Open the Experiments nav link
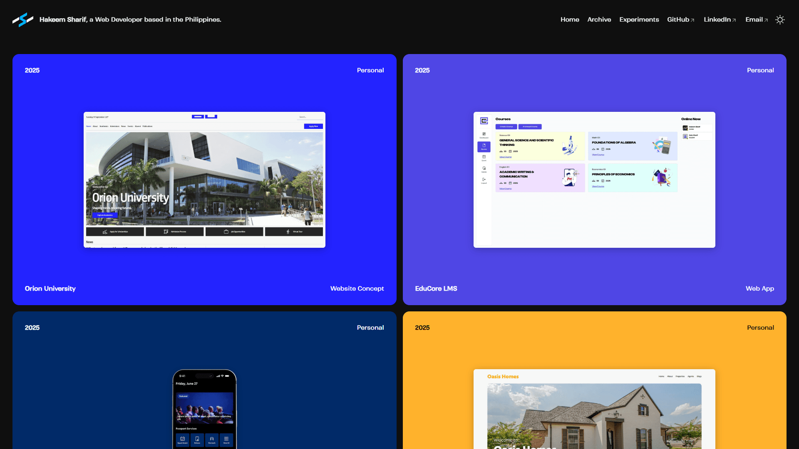This screenshot has width=799, height=449. pyautogui.click(x=639, y=20)
